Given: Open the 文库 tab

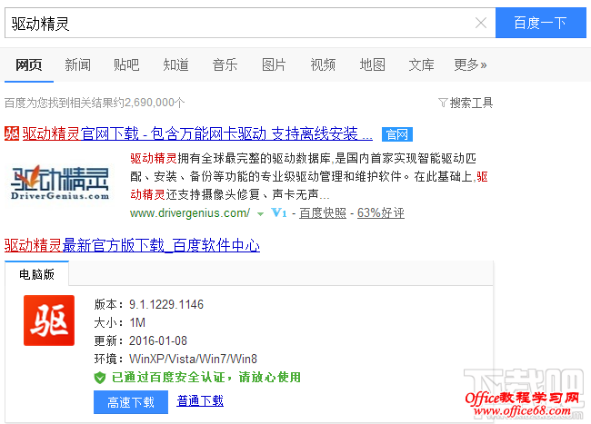Looking at the screenshot, I should click(x=421, y=65).
